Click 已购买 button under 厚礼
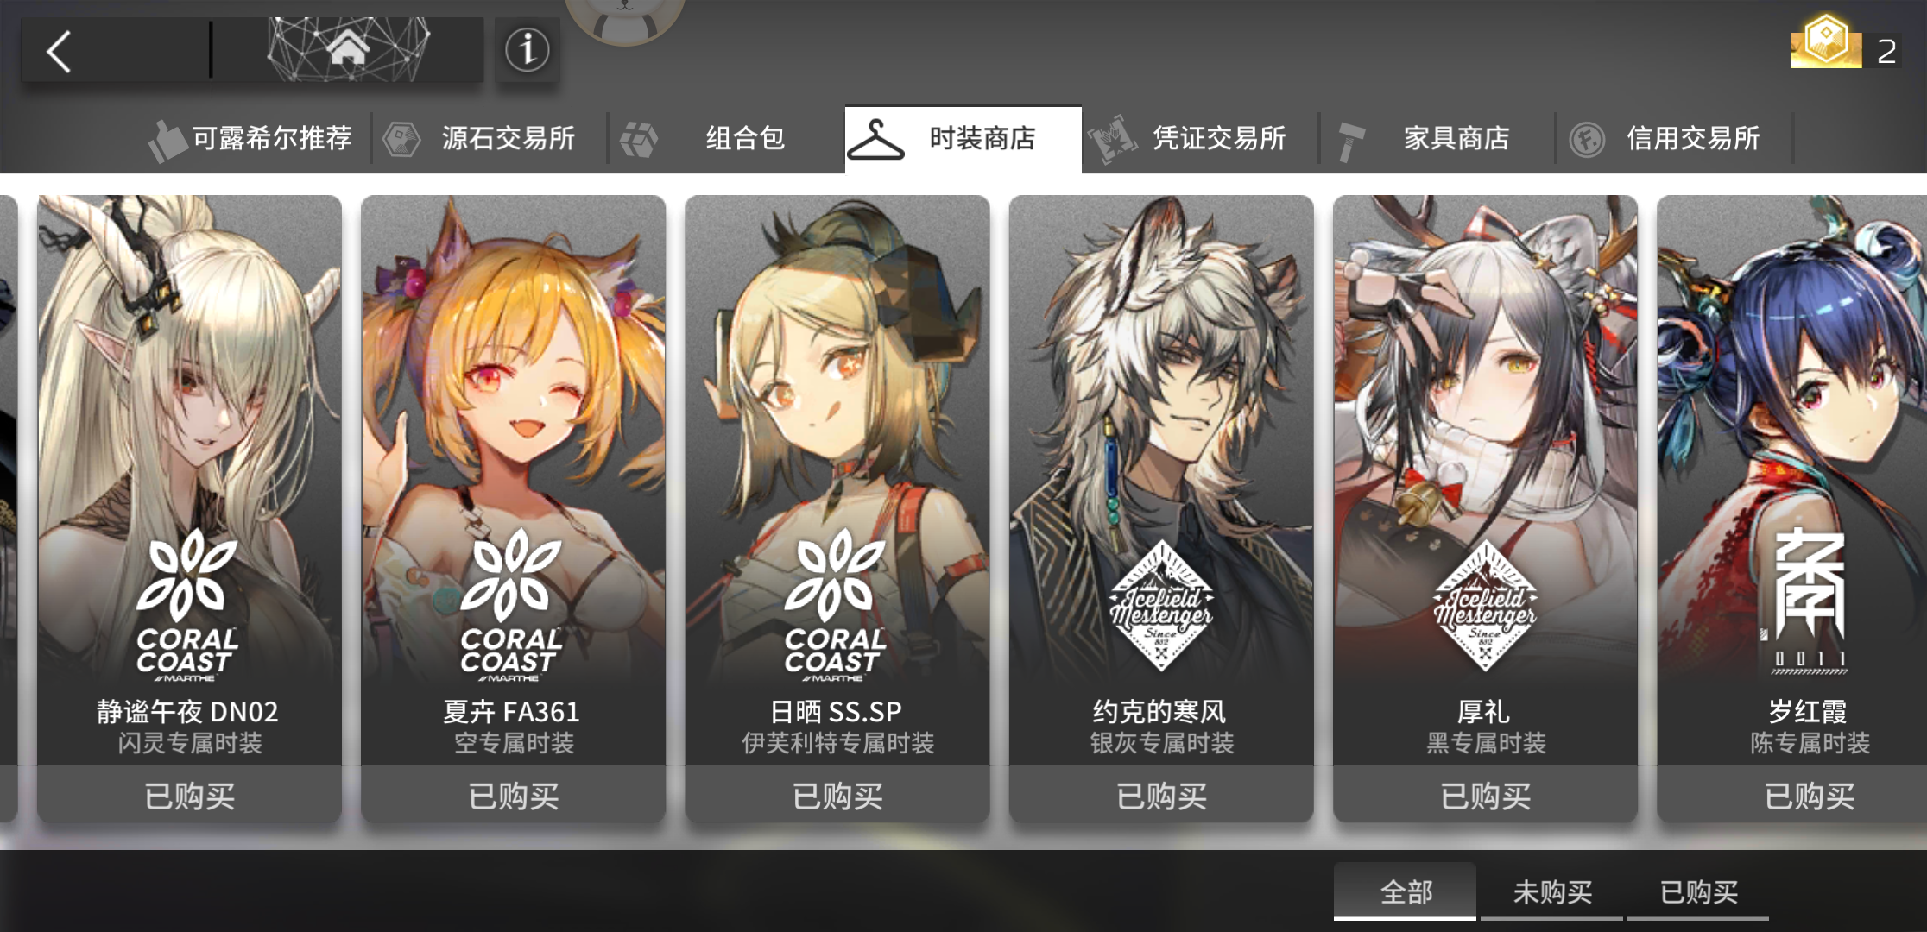The width and height of the screenshot is (1927, 932). [1485, 795]
